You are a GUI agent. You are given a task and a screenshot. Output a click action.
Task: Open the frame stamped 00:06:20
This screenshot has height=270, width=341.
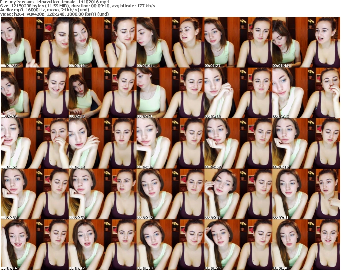pos(170,194)
